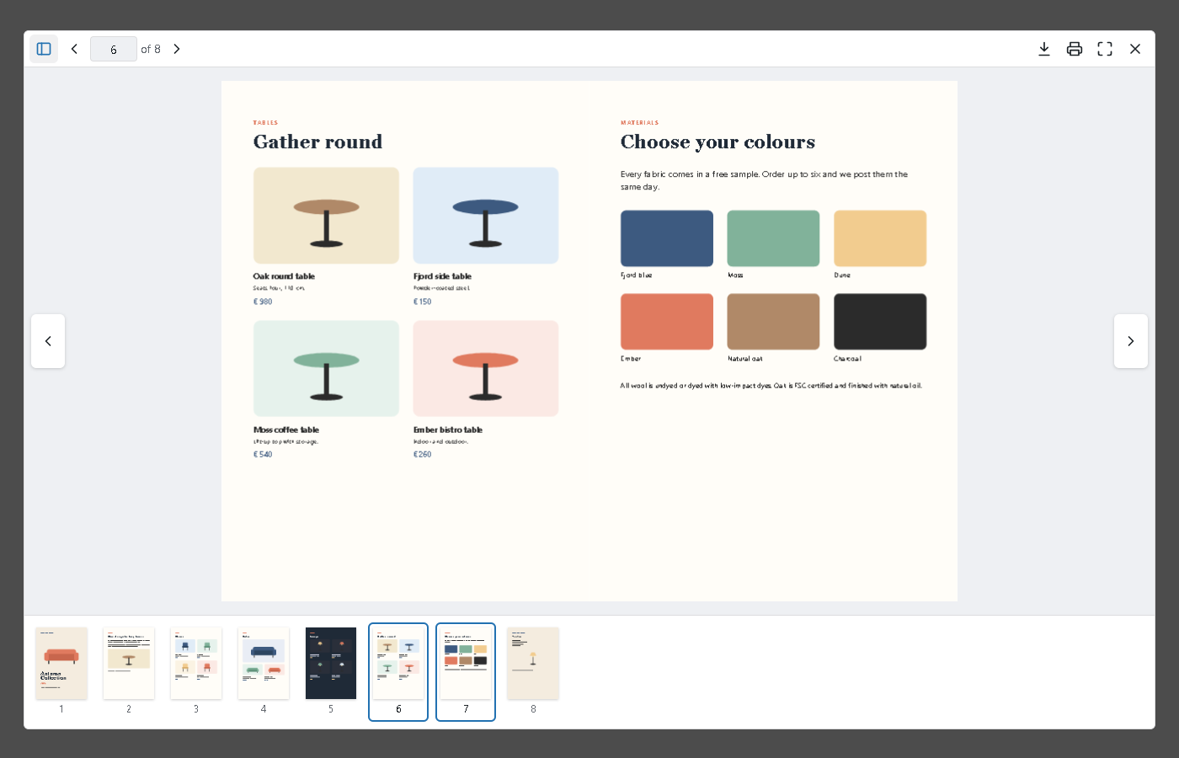This screenshot has width=1179, height=758.
Task: Toggle the thumbnail sidebar panel
Action: [44, 49]
